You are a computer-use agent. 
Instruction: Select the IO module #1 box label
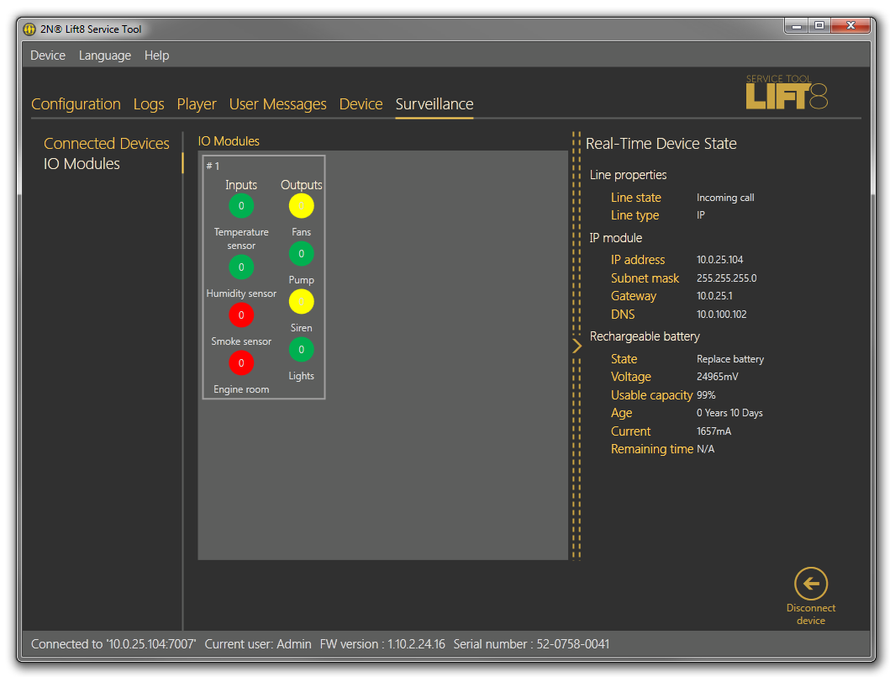[213, 167]
